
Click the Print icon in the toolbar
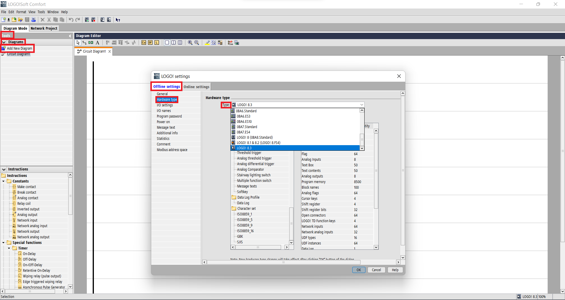34,20
